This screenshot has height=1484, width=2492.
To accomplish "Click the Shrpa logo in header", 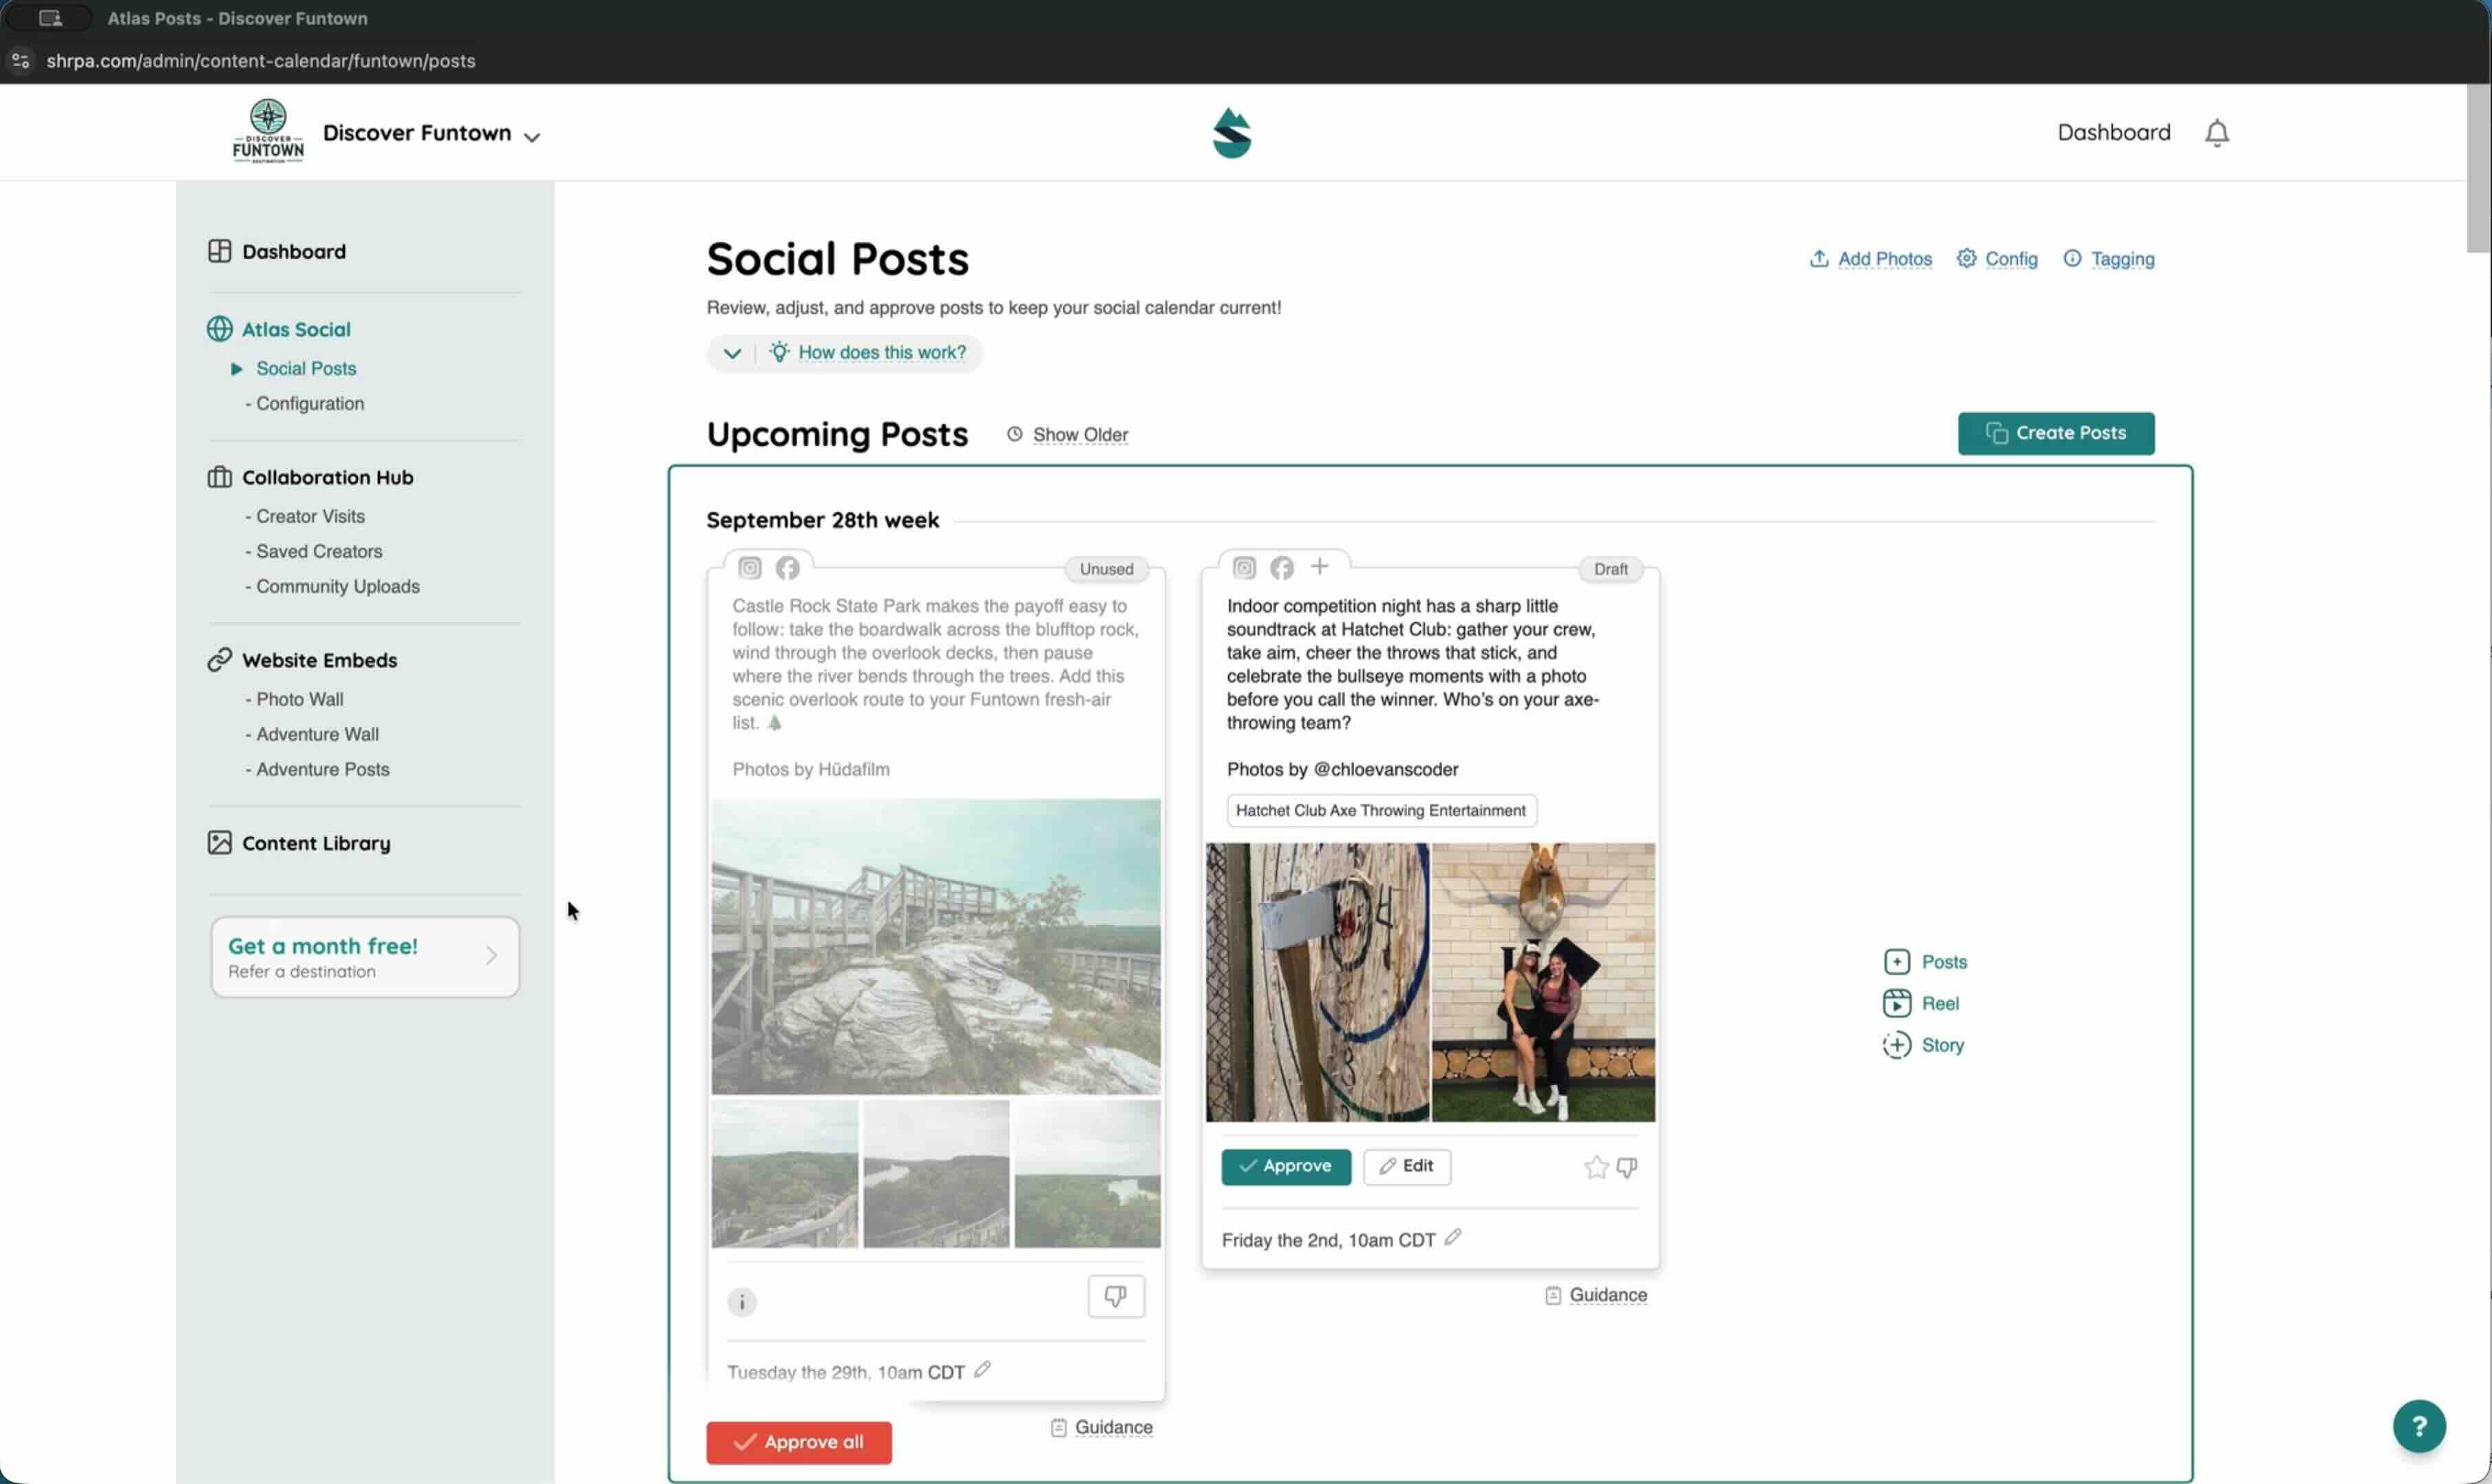I will click(x=1232, y=133).
